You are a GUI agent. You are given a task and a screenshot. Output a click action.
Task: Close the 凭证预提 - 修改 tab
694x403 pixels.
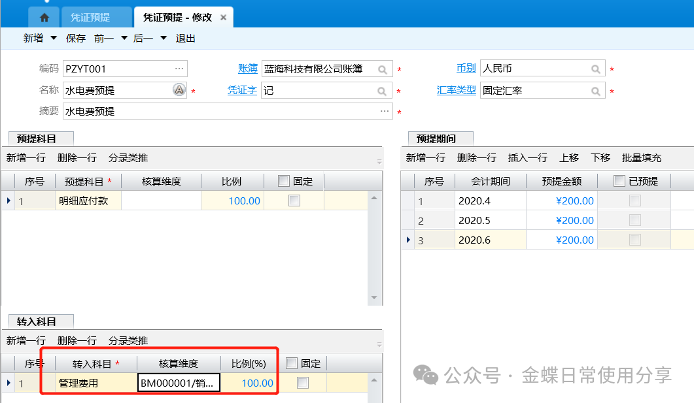[223, 18]
